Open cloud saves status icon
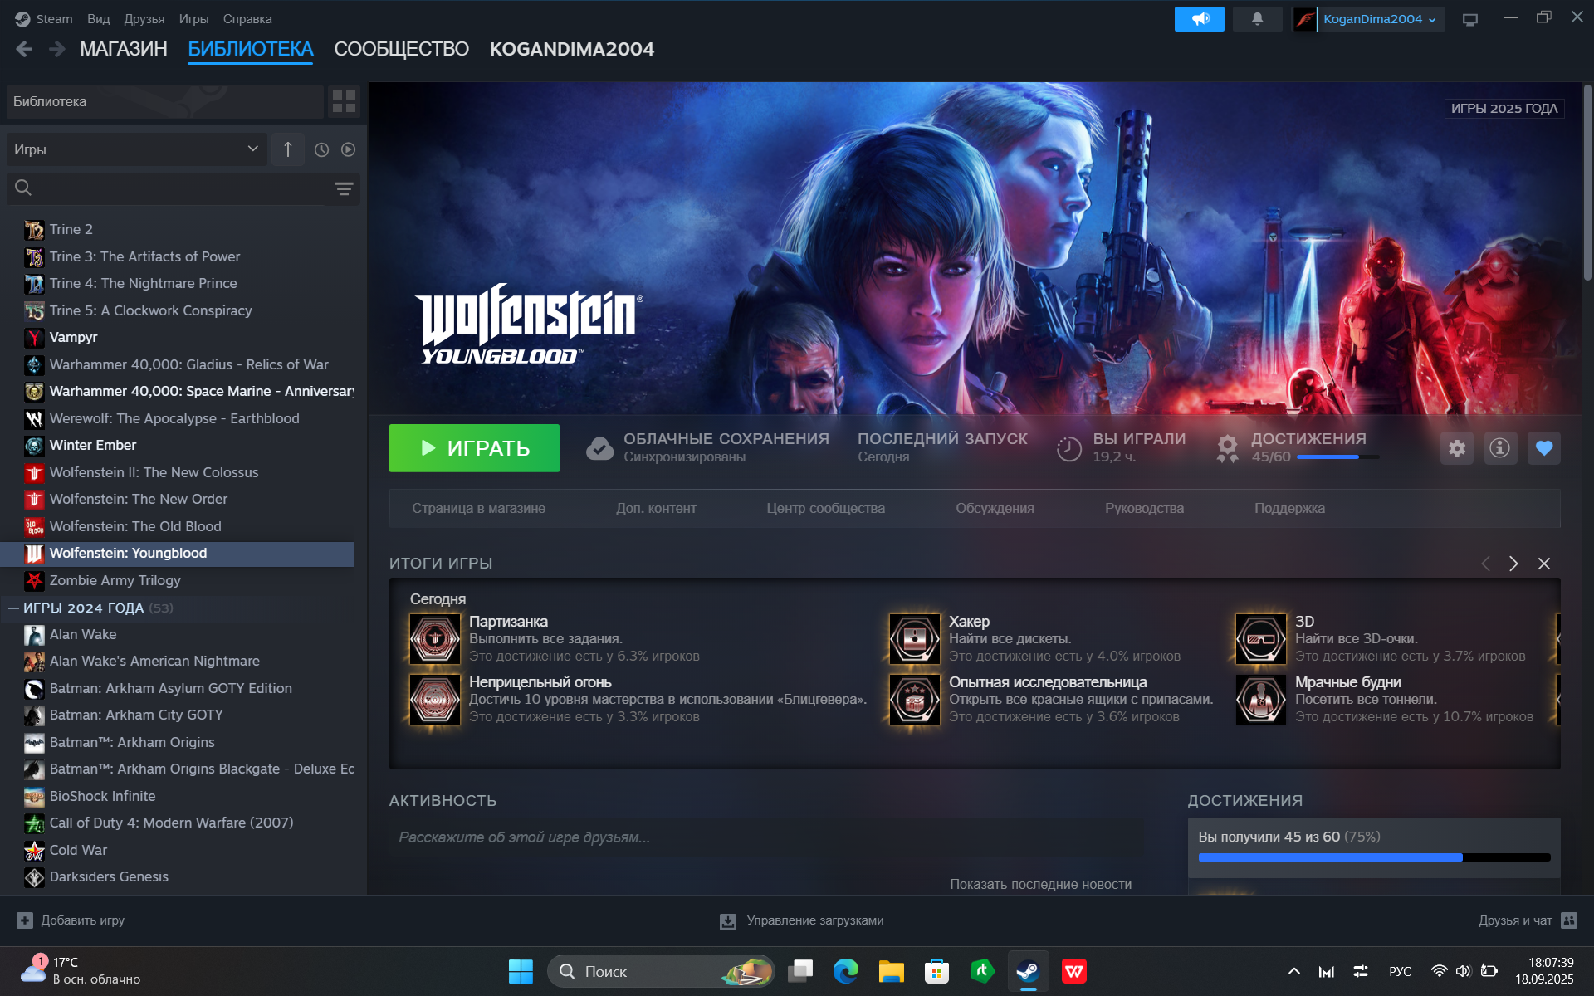This screenshot has width=1594, height=996. (599, 448)
